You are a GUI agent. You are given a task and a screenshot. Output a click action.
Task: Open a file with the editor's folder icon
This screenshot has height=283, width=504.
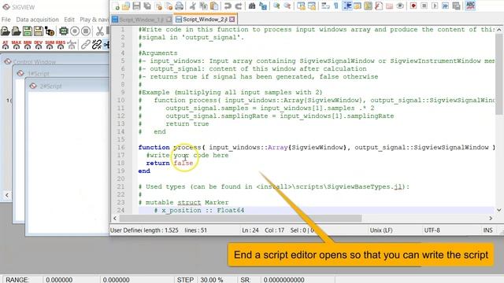126,6
